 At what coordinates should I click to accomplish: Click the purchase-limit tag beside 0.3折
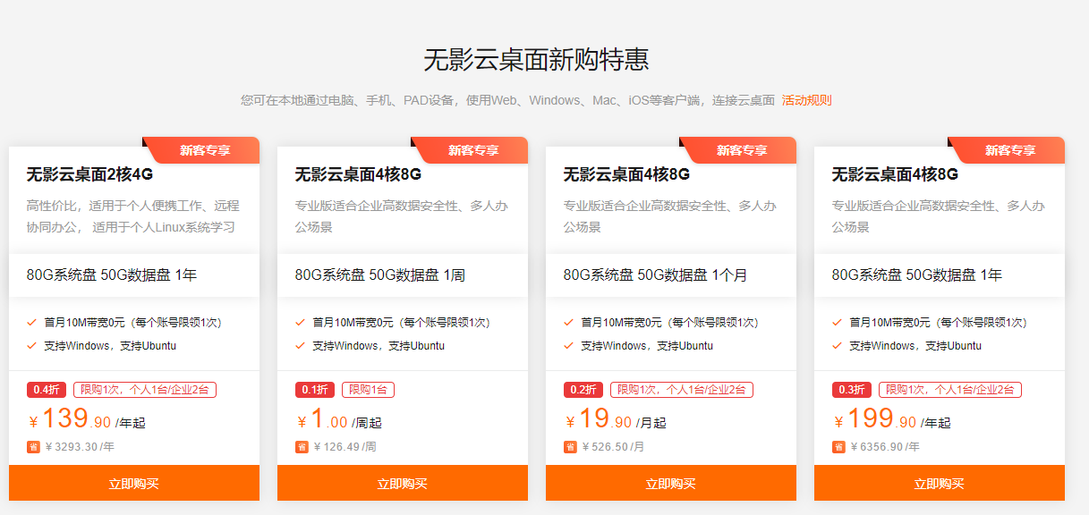pyautogui.click(x=950, y=390)
